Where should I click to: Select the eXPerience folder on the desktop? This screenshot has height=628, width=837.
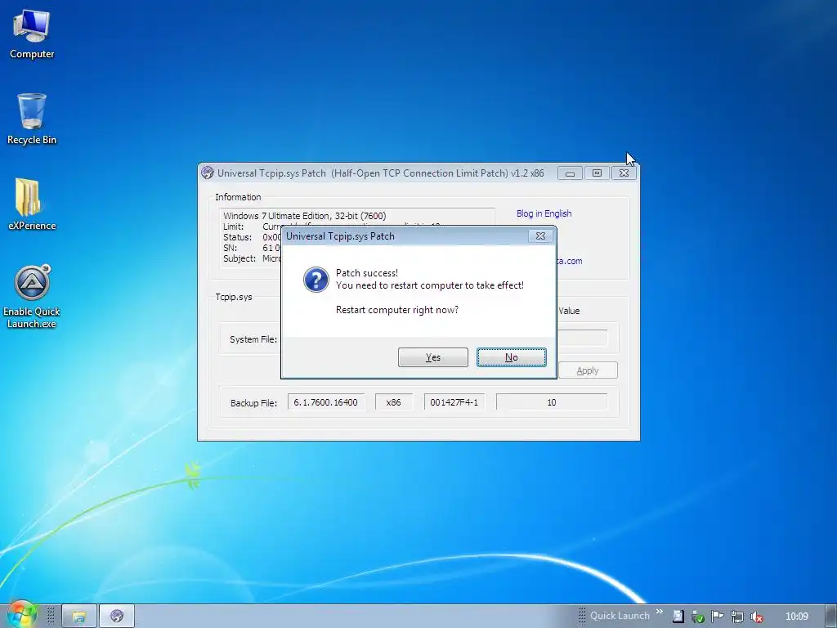32,204
